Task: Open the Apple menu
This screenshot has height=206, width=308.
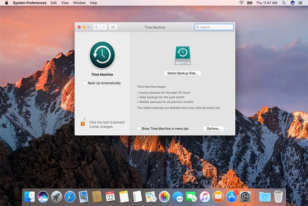Action: 6,3
